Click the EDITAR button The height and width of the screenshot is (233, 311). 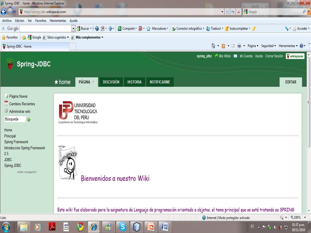tap(291, 82)
